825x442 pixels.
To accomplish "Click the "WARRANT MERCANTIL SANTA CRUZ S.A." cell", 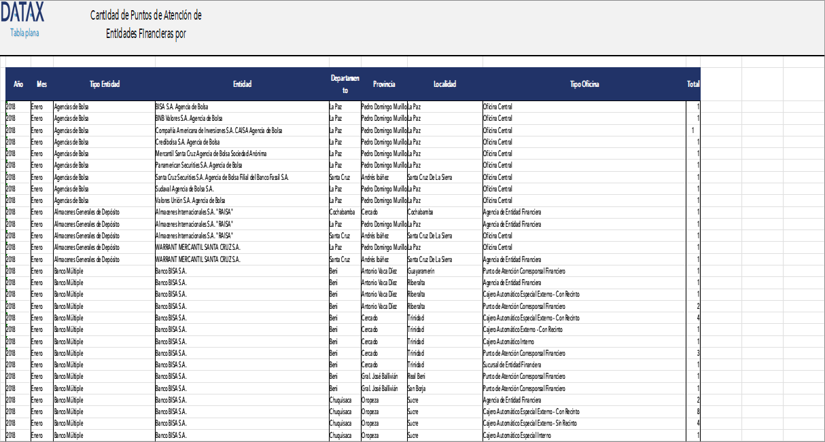I will [198, 247].
